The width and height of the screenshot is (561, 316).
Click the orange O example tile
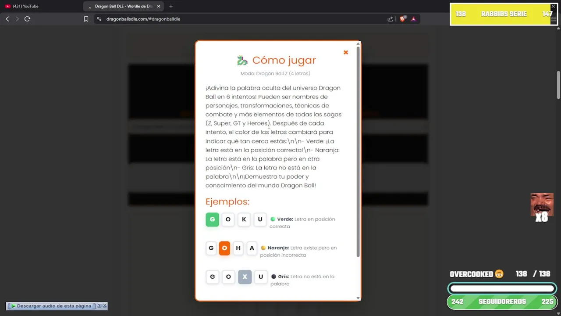[x=224, y=248]
